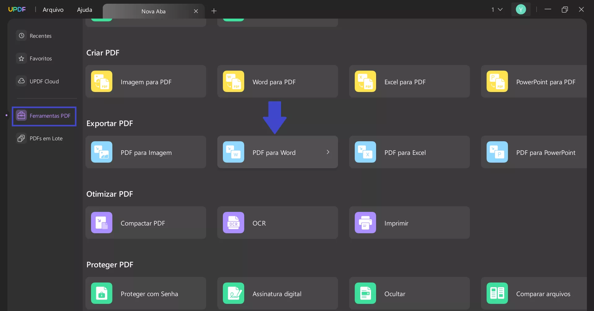
Task: Click the PDF para Imagem icon
Action: 102,152
